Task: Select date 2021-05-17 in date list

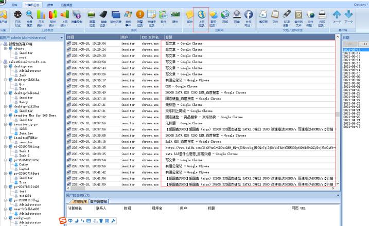Action: [352, 53]
